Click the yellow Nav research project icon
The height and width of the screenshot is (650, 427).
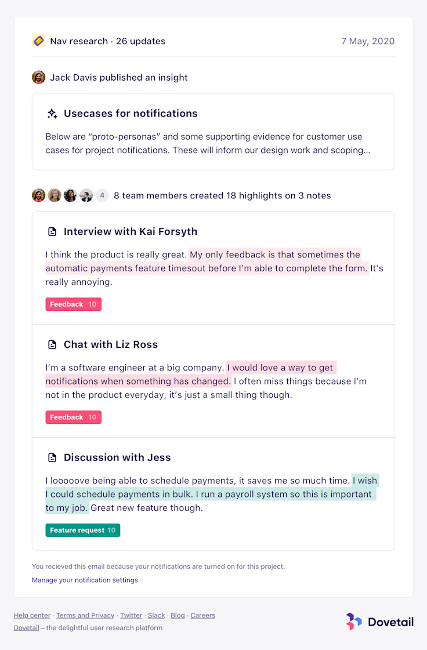(39, 41)
